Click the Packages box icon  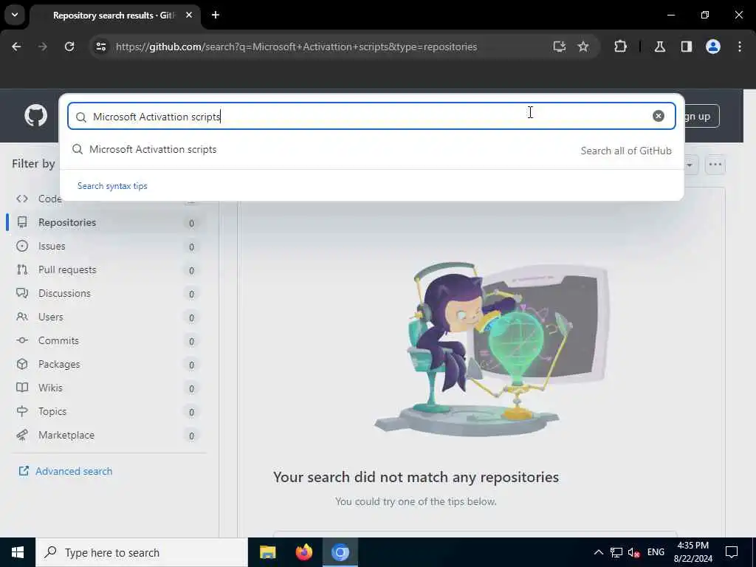click(x=22, y=364)
